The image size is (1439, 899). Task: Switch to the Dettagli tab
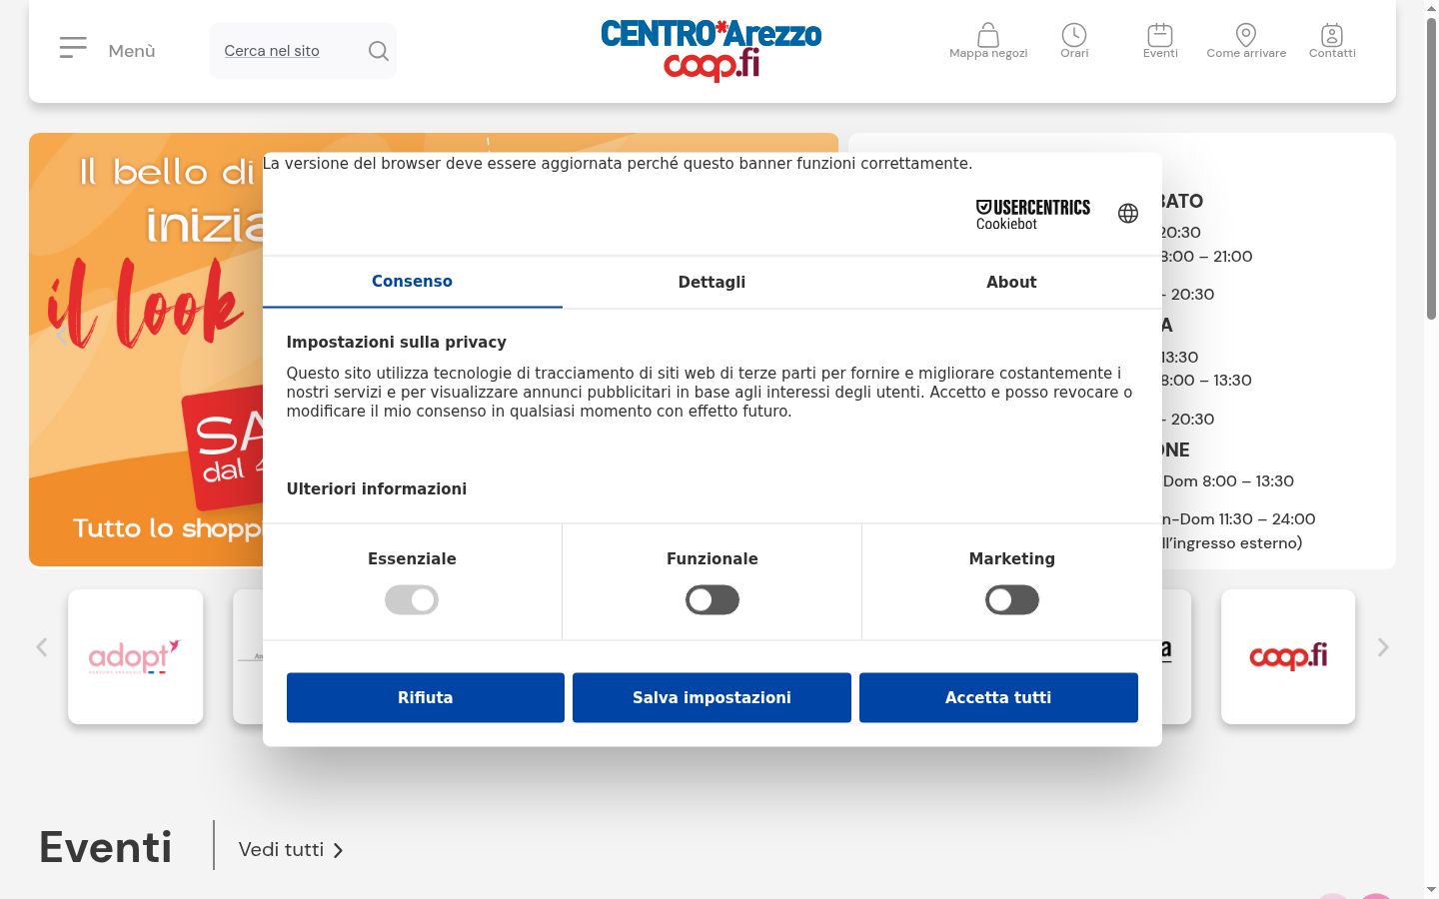pos(712,282)
